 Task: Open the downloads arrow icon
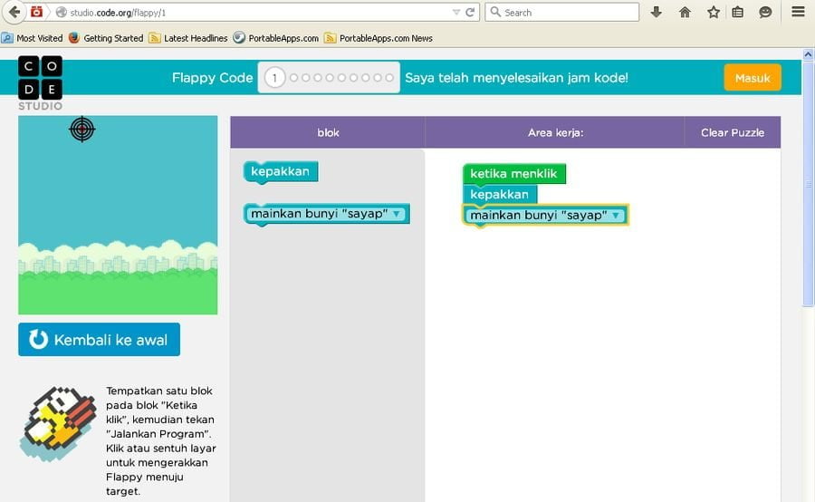pyautogui.click(x=657, y=13)
